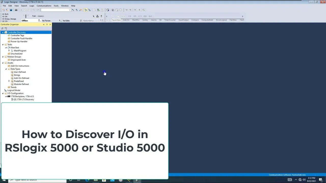The height and width of the screenshot is (183, 326).
Task: Print using the printer toolbar icon
Action: coord(16,10)
